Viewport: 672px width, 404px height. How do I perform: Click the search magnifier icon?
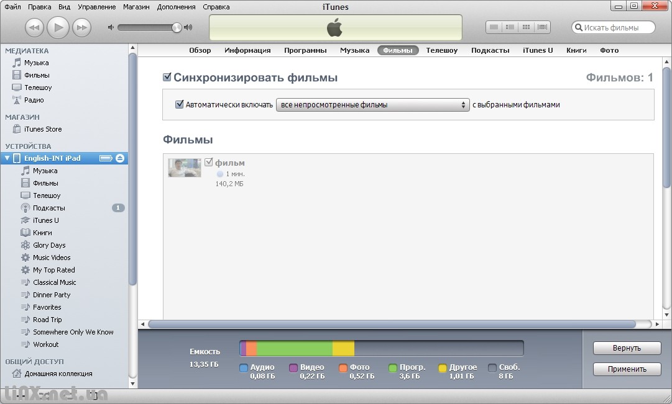[x=579, y=27]
